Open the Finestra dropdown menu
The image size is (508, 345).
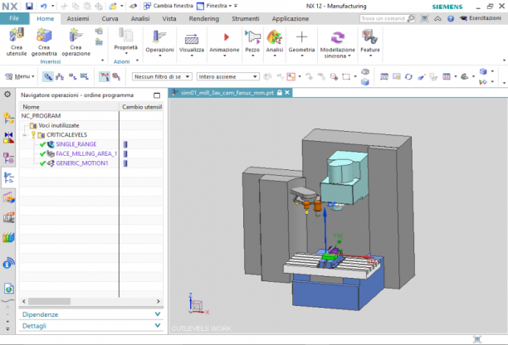click(x=214, y=6)
